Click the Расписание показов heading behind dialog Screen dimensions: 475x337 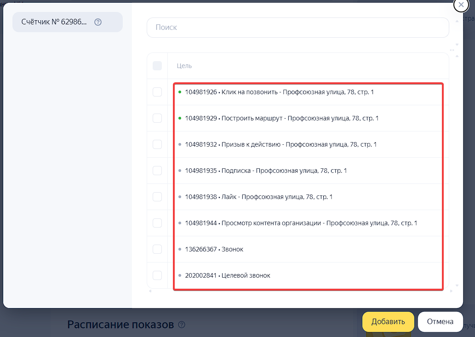click(x=120, y=325)
